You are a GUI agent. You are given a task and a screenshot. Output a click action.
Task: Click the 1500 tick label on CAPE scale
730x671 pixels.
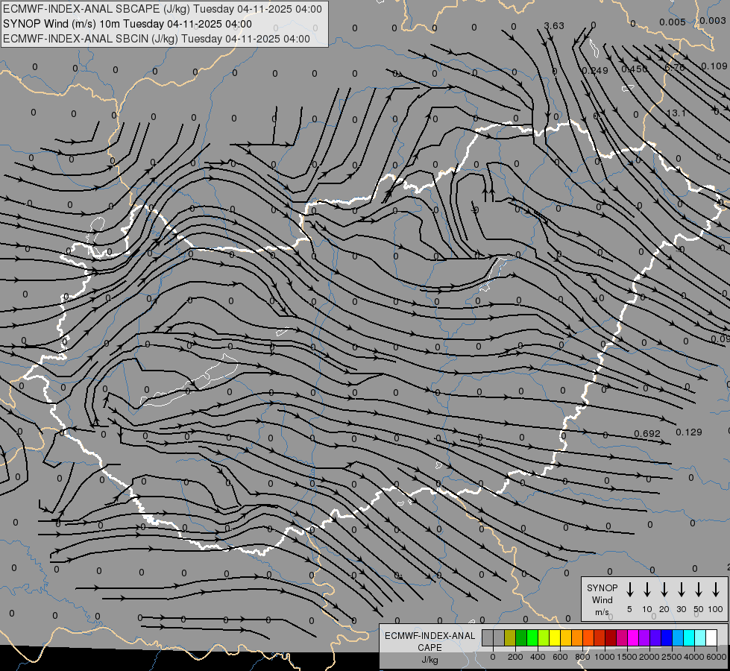click(x=627, y=657)
